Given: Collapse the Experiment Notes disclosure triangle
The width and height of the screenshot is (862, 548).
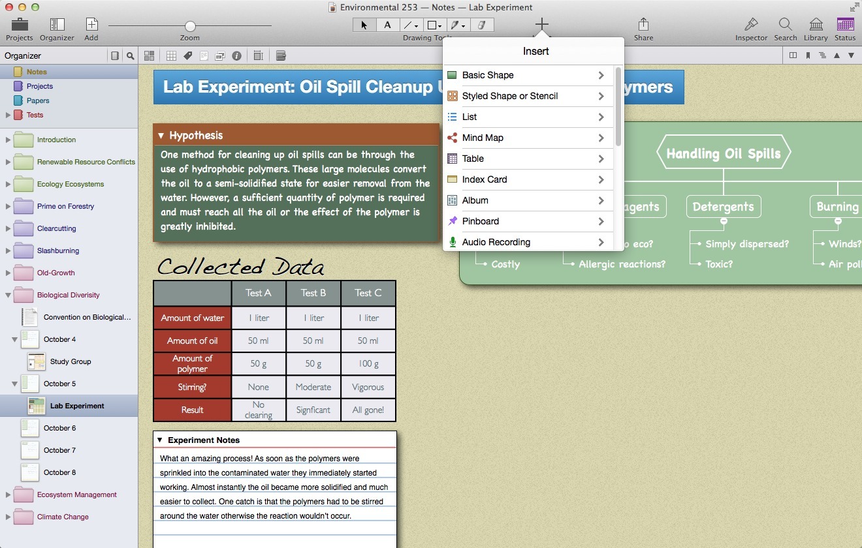Looking at the screenshot, I should (160, 440).
